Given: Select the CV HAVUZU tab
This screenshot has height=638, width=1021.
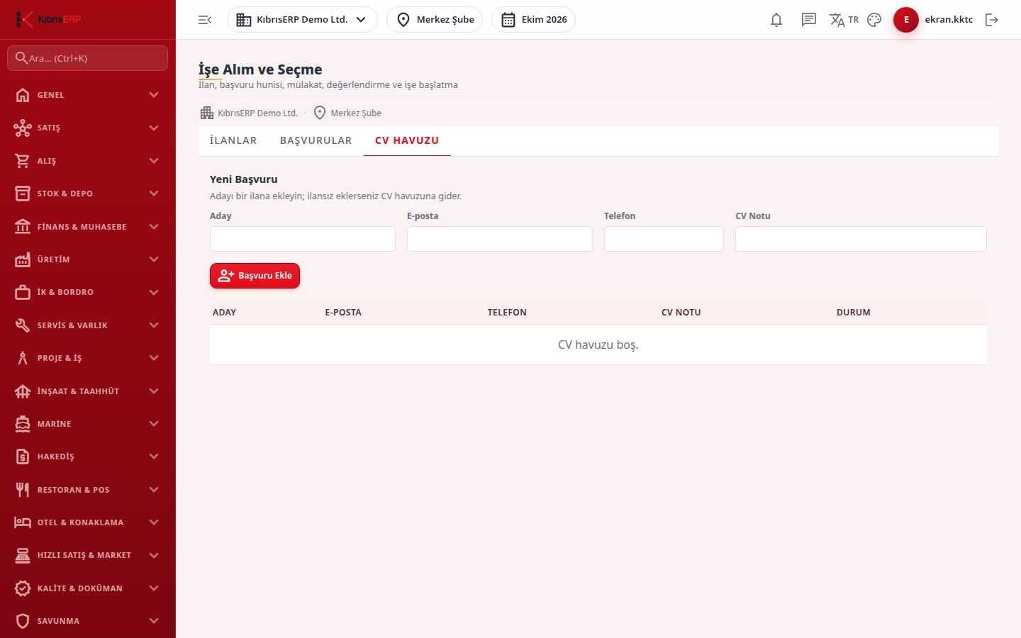Looking at the screenshot, I should pos(407,140).
